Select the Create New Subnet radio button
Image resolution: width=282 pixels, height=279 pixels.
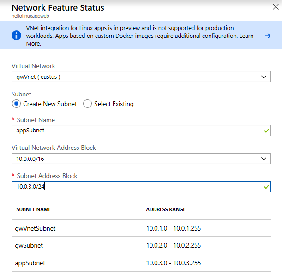(x=16, y=104)
